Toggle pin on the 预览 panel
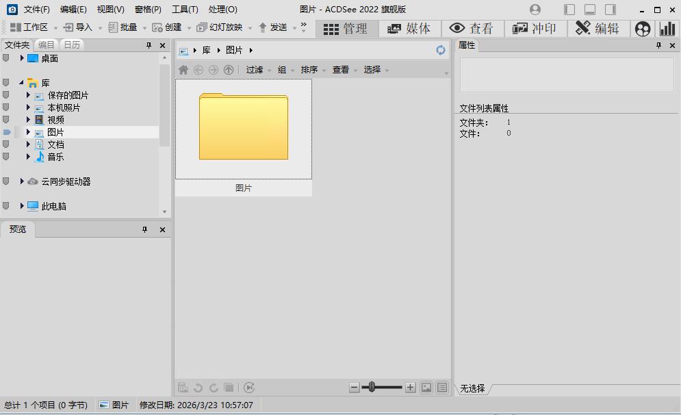Image resolution: width=681 pixels, height=415 pixels. click(144, 229)
